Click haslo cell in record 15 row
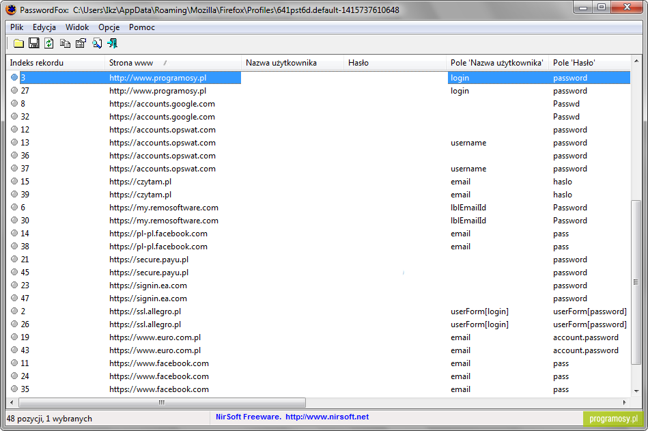 (x=563, y=182)
